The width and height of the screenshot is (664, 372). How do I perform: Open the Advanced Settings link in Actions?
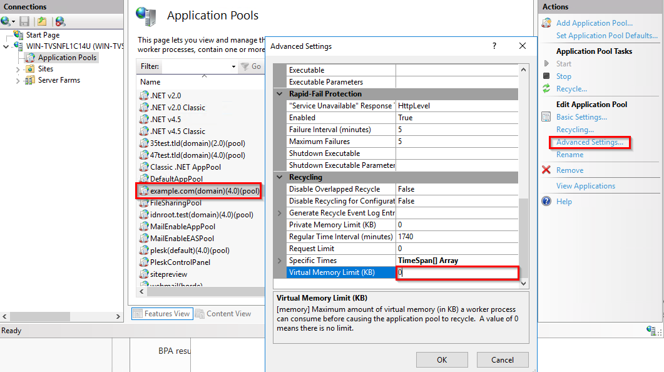[x=590, y=142]
